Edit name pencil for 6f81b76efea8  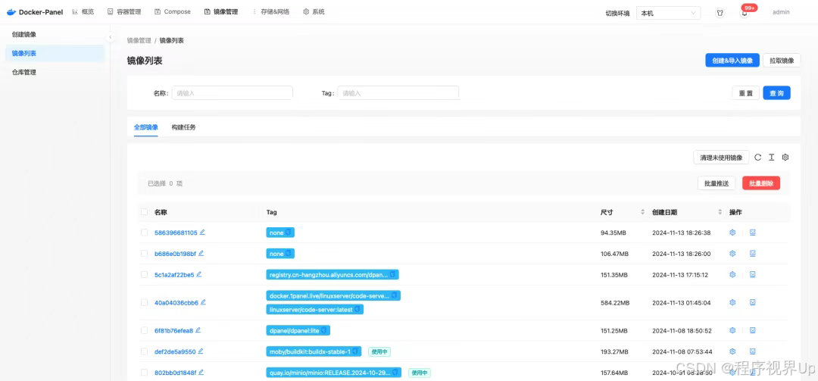pos(198,330)
